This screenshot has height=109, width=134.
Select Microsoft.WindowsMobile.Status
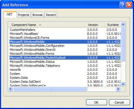65,62
